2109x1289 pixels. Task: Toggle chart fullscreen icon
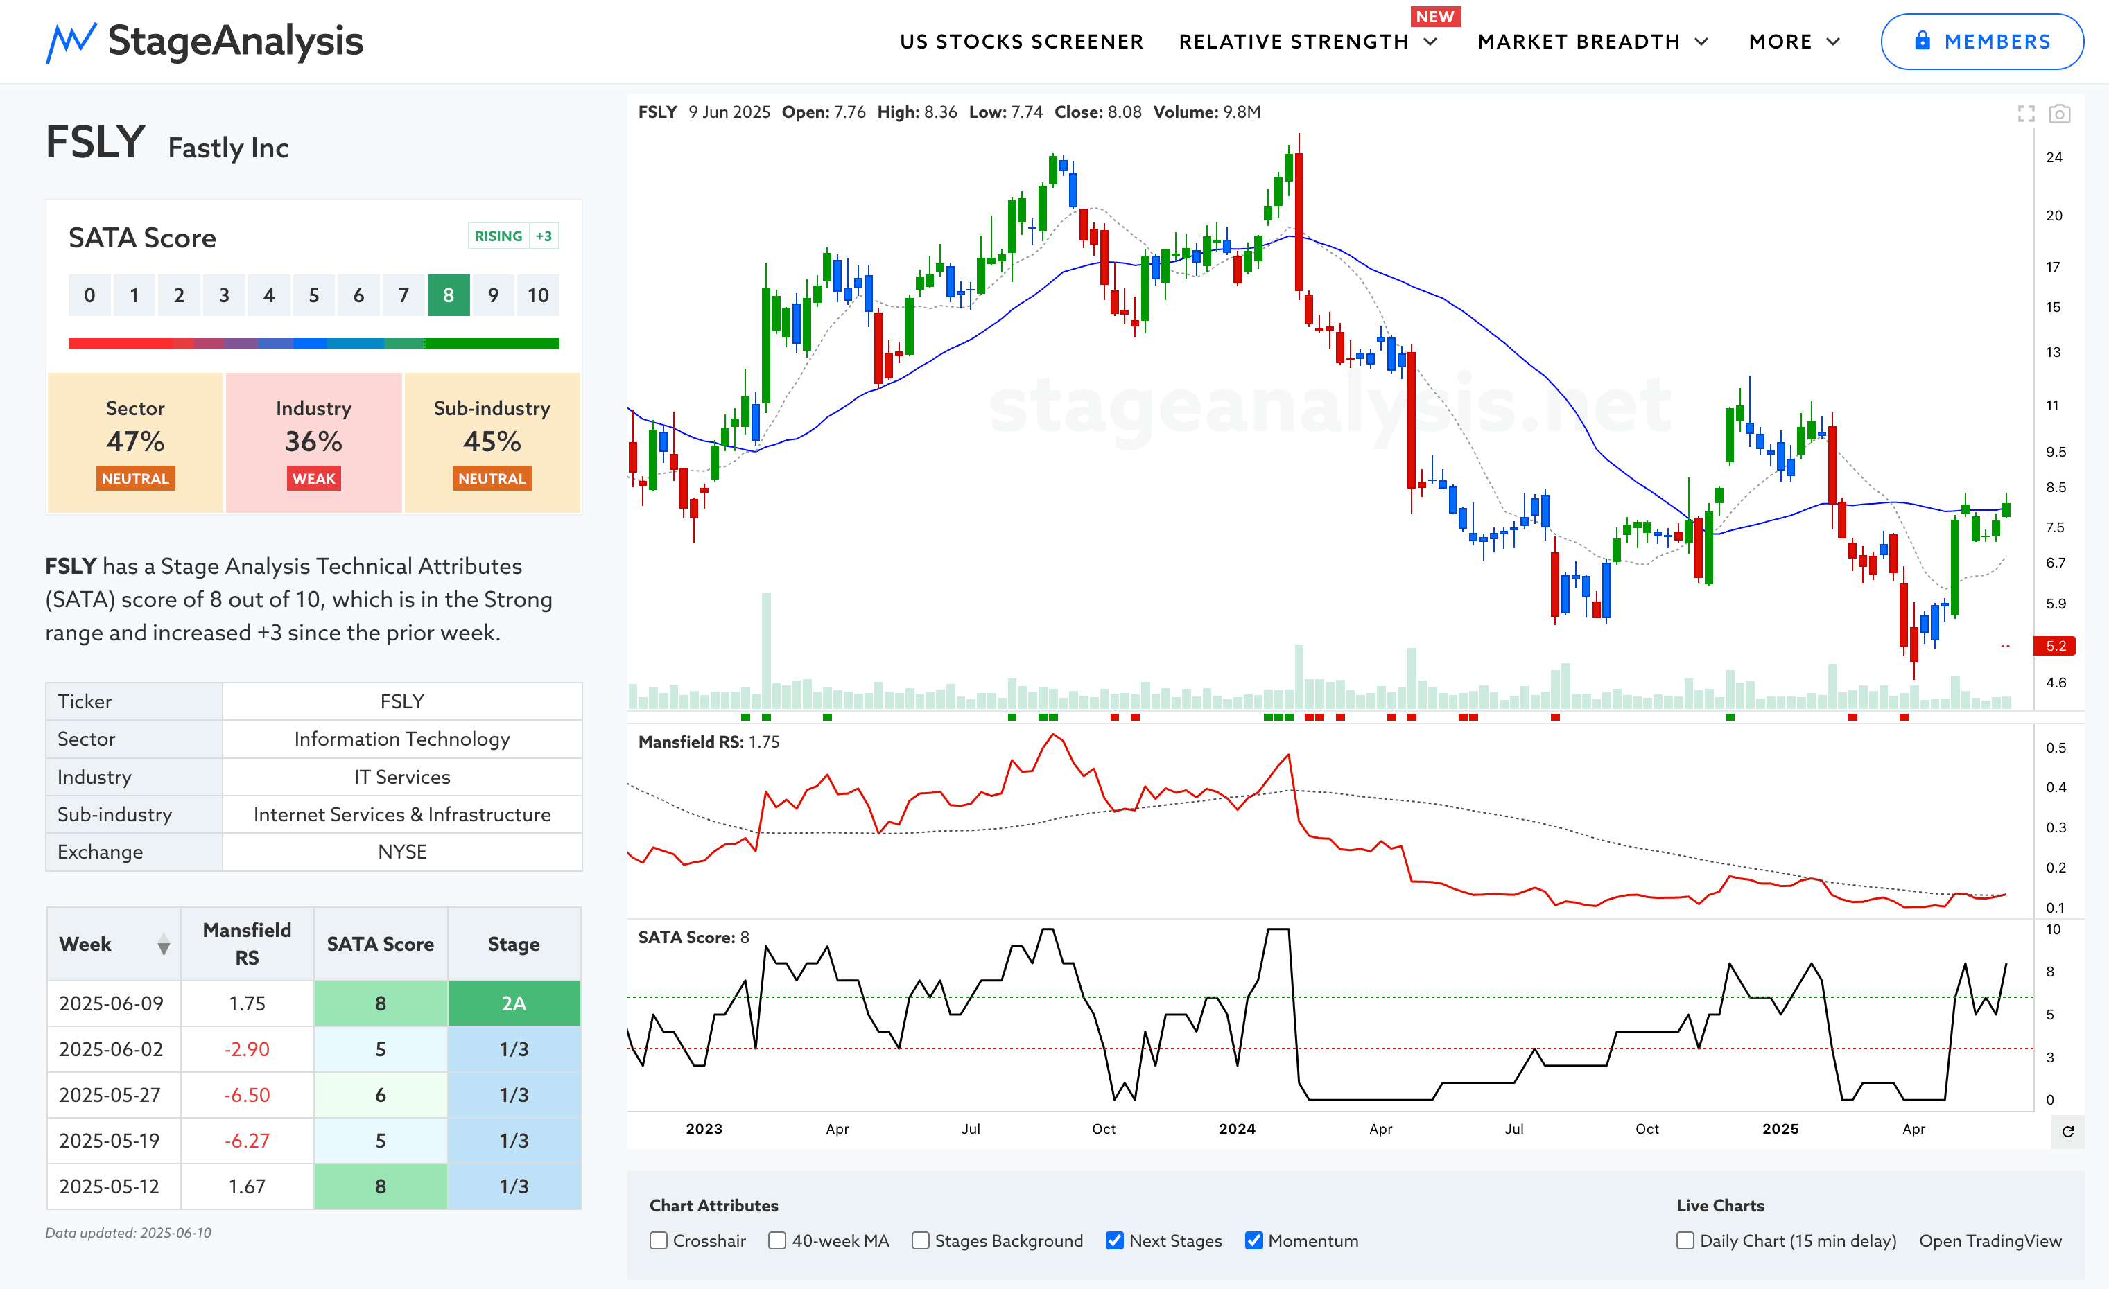(x=2026, y=114)
